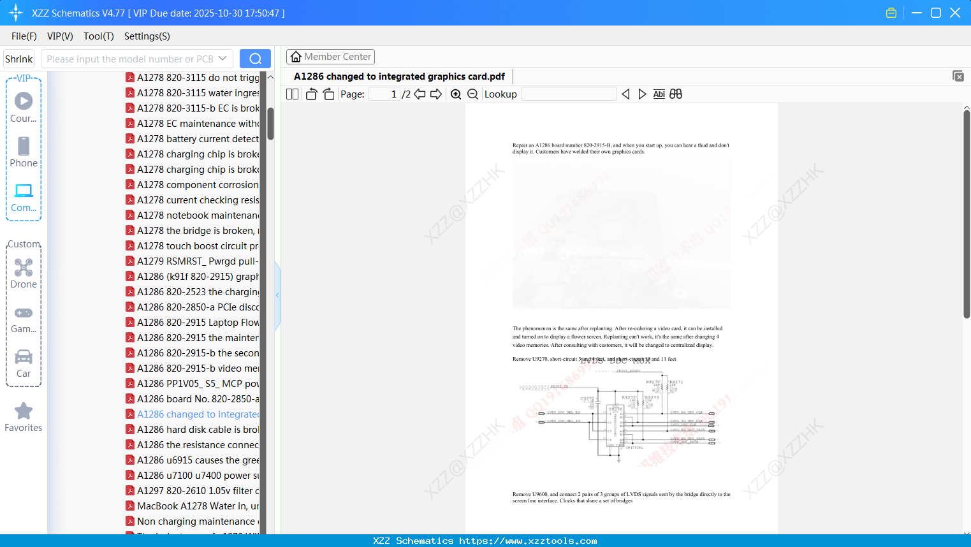Click PDF icon beside MacBook A1278 Water in
This screenshot has height=547, width=971.
point(130,506)
